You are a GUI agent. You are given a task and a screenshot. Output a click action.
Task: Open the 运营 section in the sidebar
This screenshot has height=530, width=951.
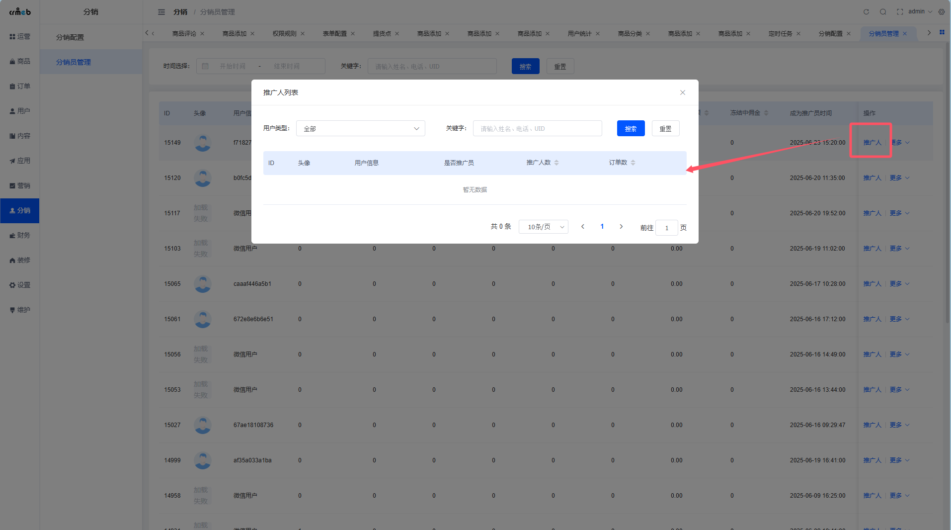pyautogui.click(x=19, y=36)
